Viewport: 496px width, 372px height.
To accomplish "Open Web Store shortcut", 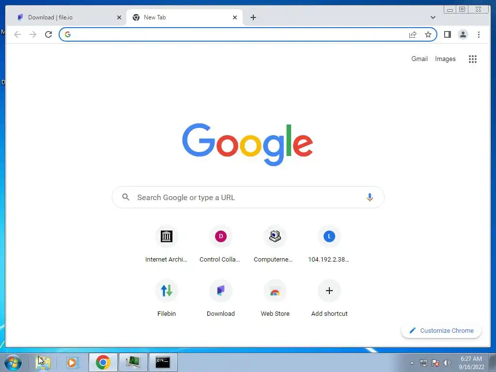I will pyautogui.click(x=275, y=299).
